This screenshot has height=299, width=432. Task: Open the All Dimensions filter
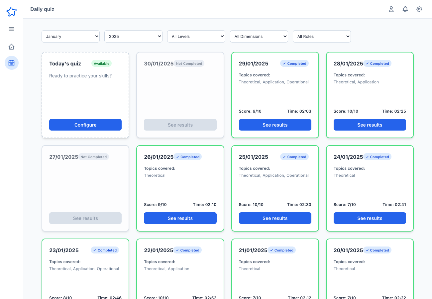[x=259, y=37]
